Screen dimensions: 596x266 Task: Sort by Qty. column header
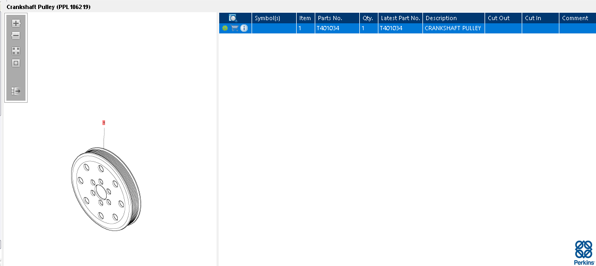[x=369, y=18]
